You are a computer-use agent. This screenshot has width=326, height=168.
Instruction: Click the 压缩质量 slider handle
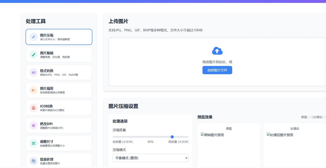pyautogui.click(x=172, y=137)
